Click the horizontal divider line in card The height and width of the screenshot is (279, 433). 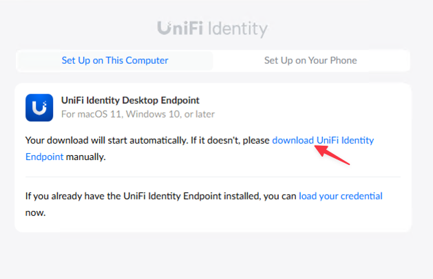213,177
